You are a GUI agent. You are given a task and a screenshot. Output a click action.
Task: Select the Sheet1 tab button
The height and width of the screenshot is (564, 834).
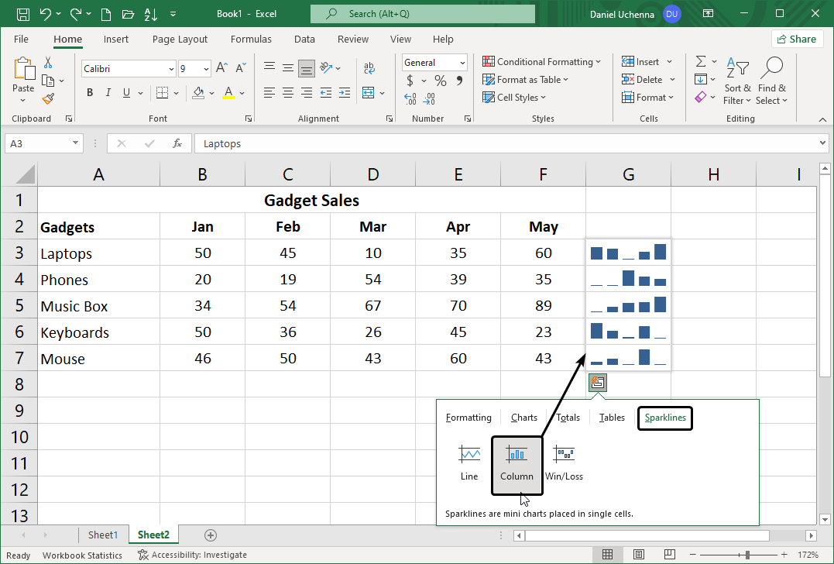pos(104,535)
